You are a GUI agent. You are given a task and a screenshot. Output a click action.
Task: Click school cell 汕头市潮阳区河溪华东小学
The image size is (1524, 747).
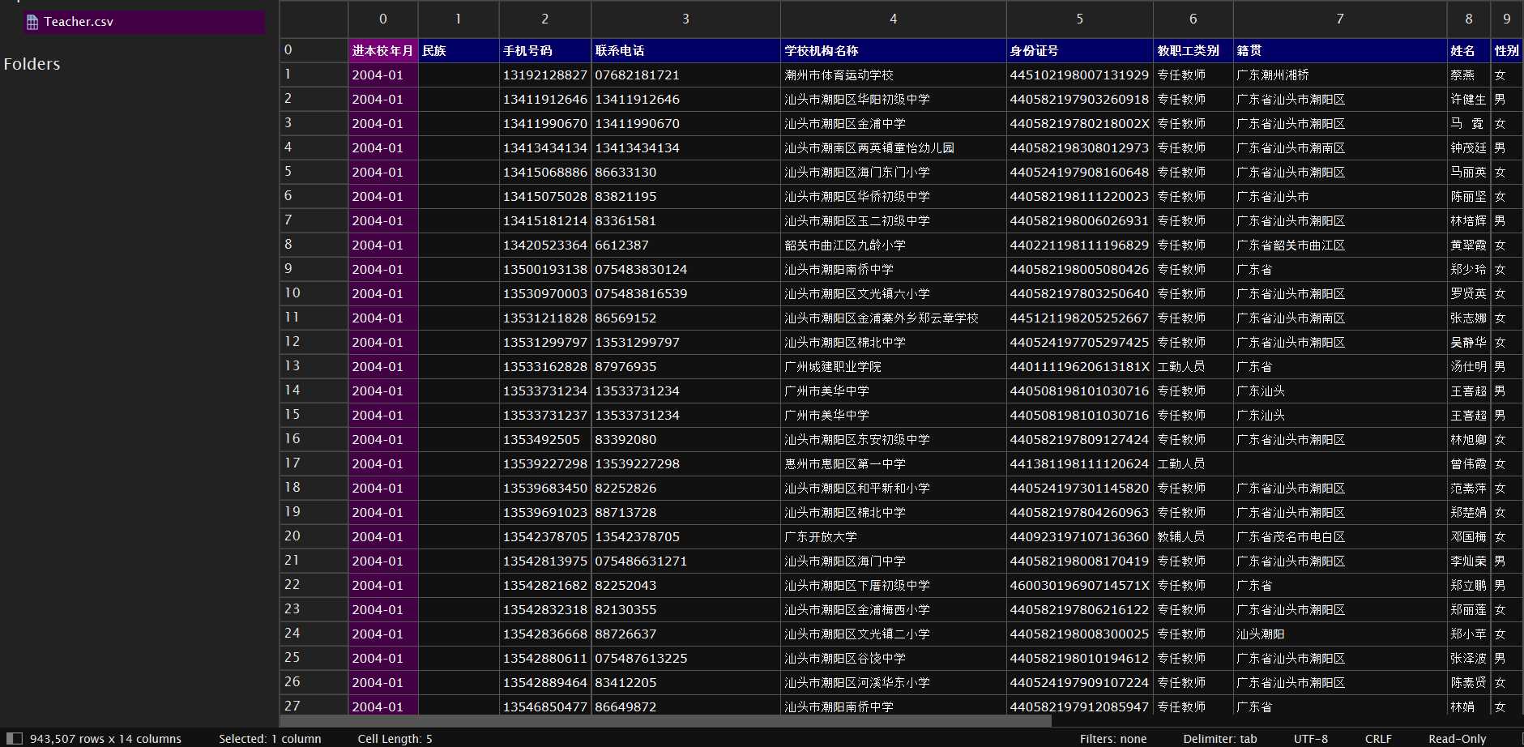(893, 682)
